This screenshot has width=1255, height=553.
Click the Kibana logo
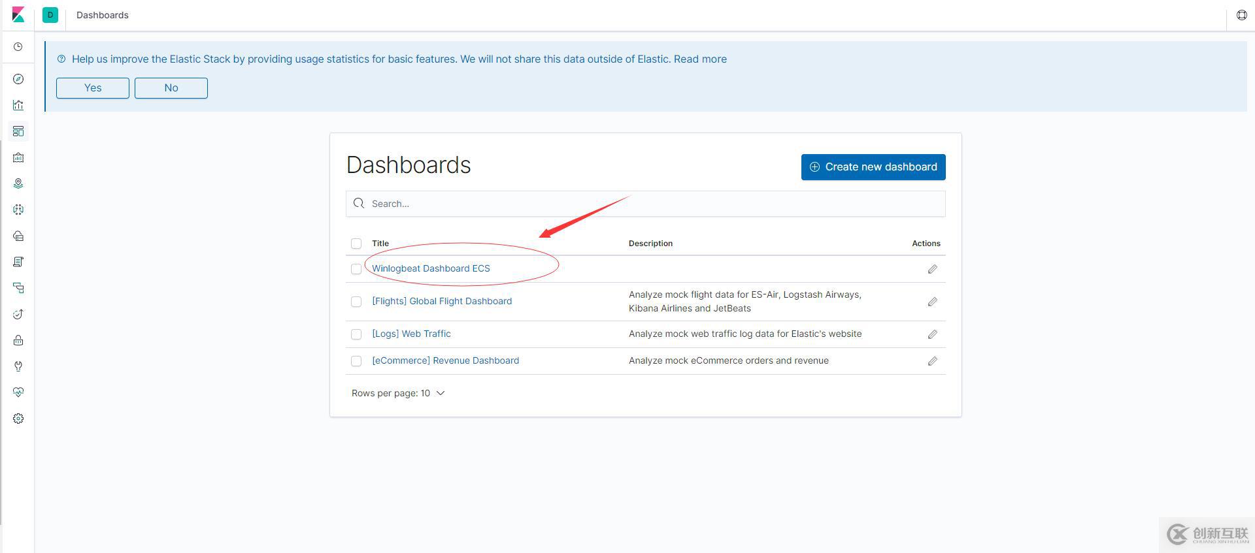coord(18,14)
